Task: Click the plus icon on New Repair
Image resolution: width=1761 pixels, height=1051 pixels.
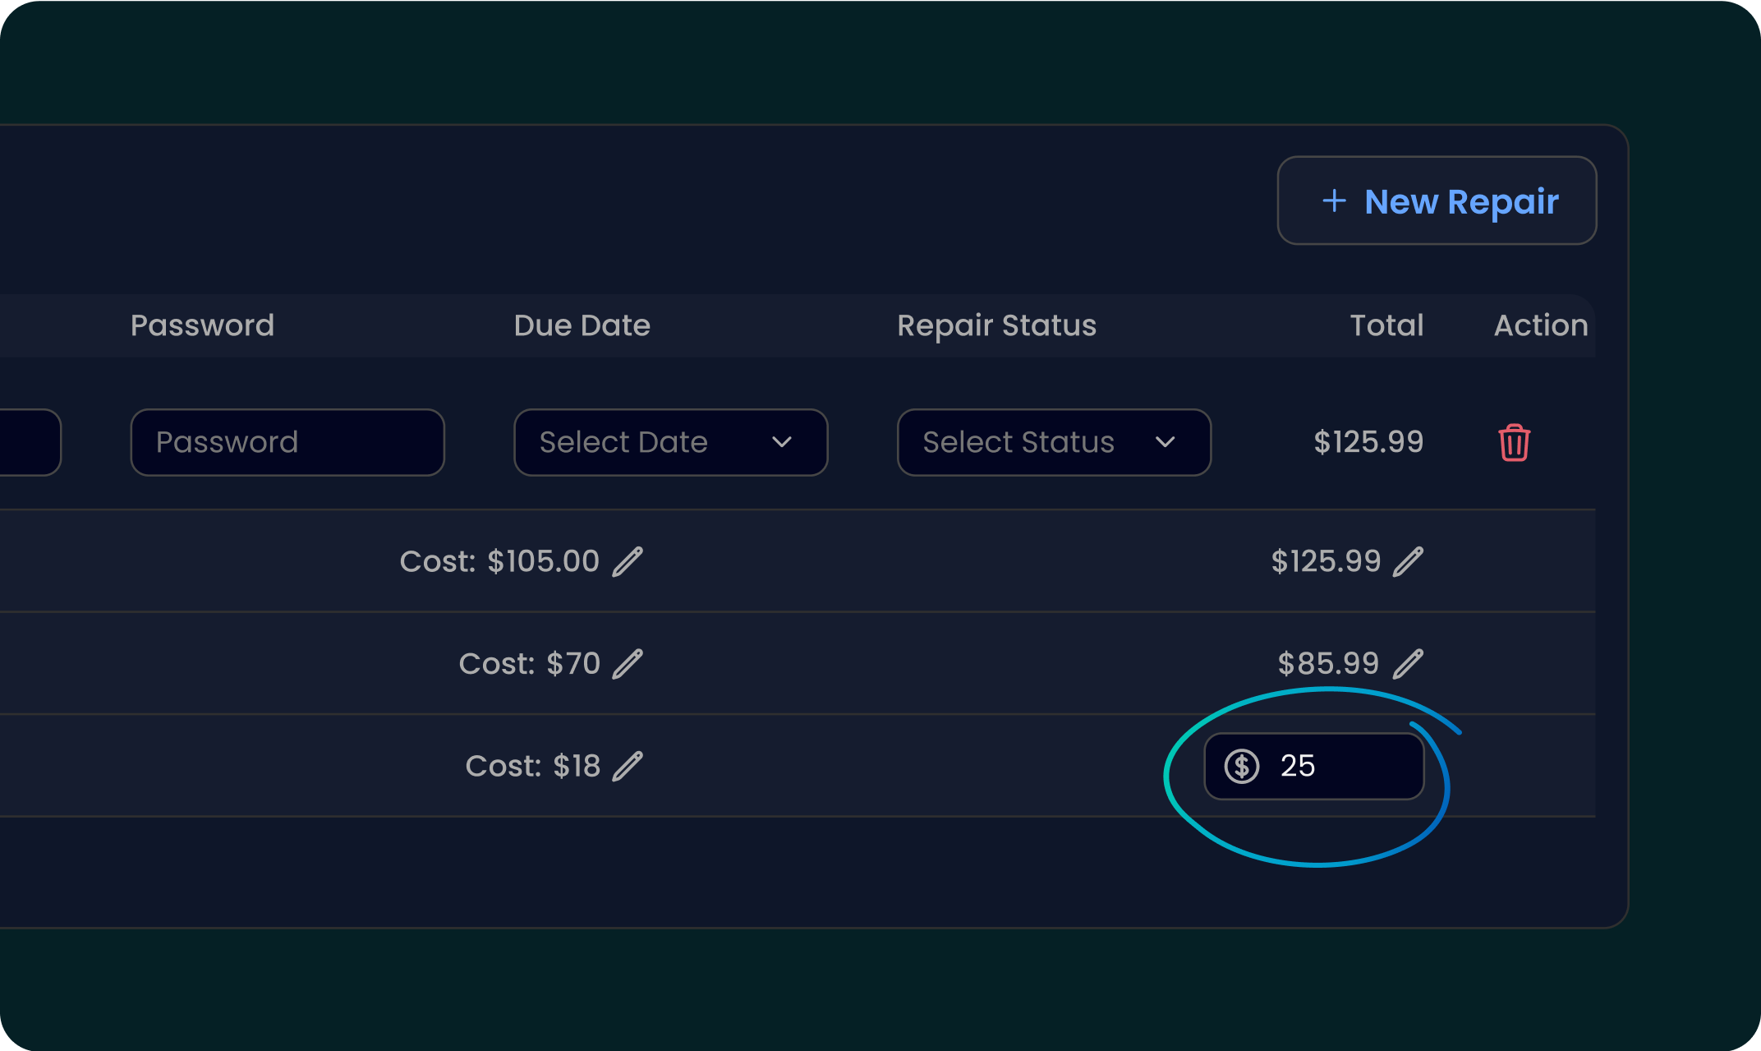Action: click(1334, 201)
